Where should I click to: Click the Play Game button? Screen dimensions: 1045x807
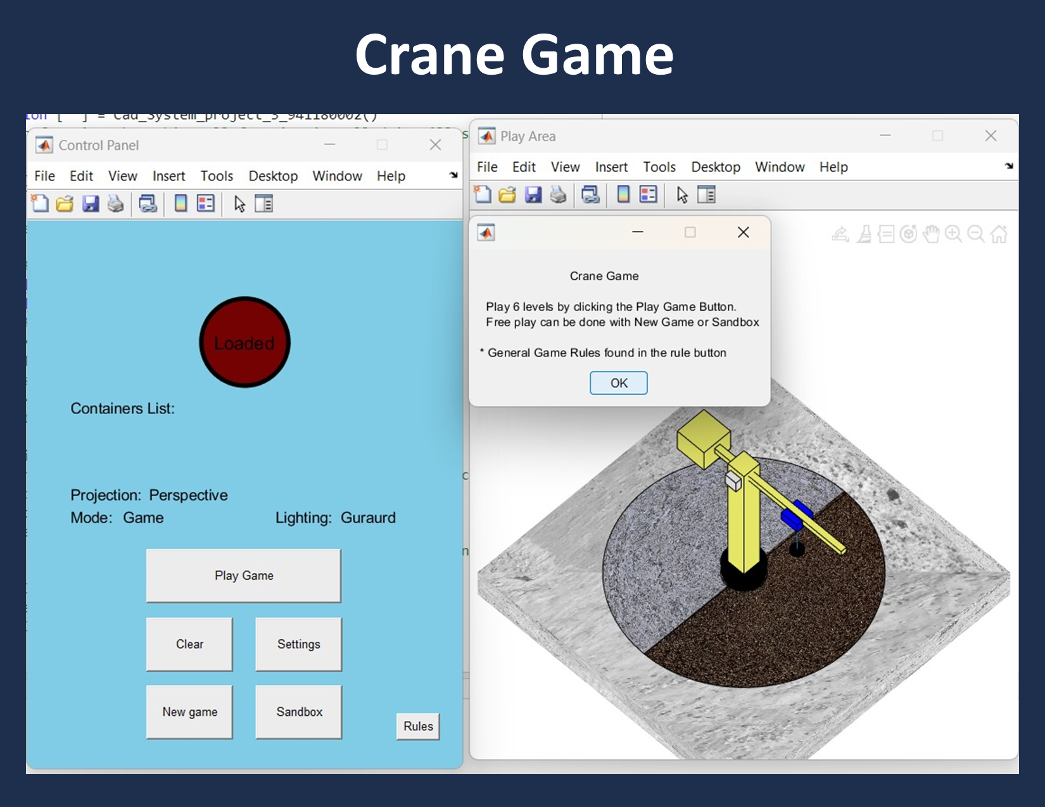click(244, 575)
